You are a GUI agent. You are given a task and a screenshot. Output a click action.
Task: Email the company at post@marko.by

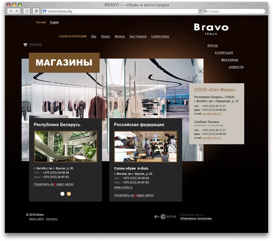pyautogui.click(x=212, y=114)
